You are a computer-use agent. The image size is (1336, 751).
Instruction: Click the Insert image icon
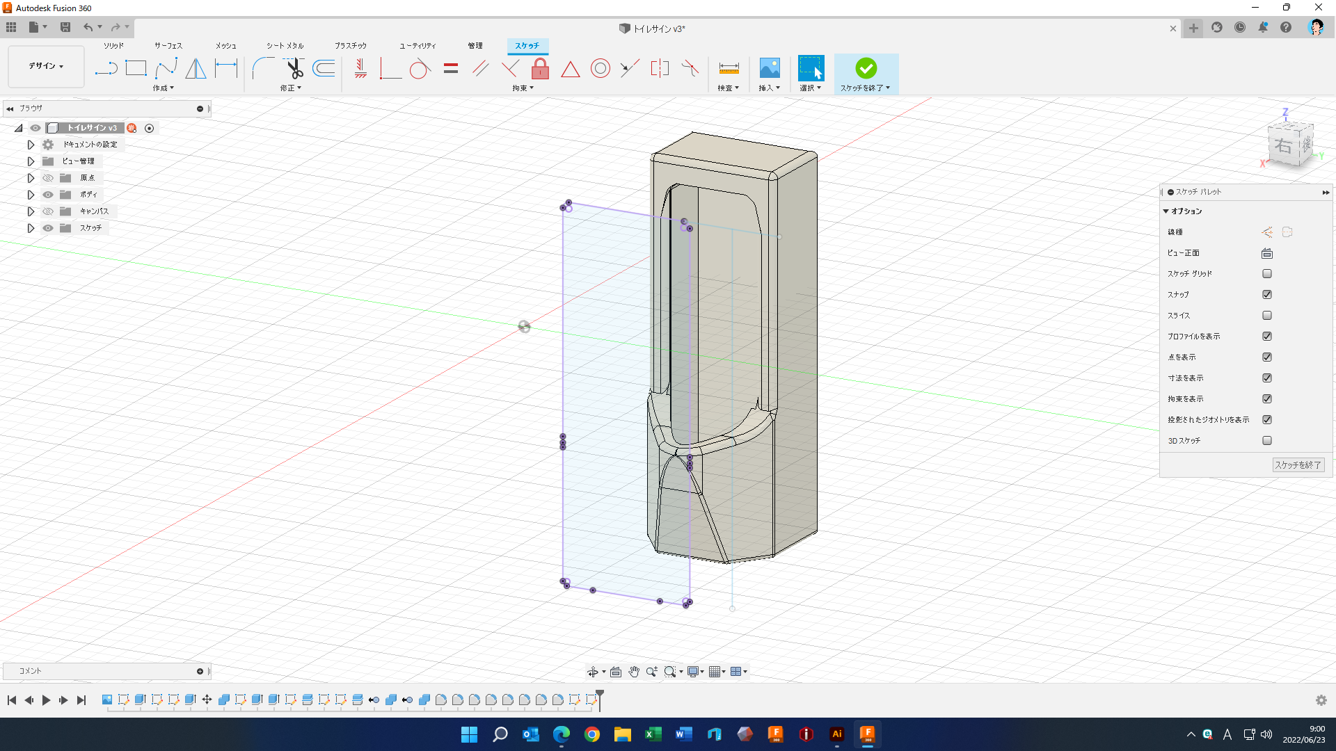click(x=769, y=68)
